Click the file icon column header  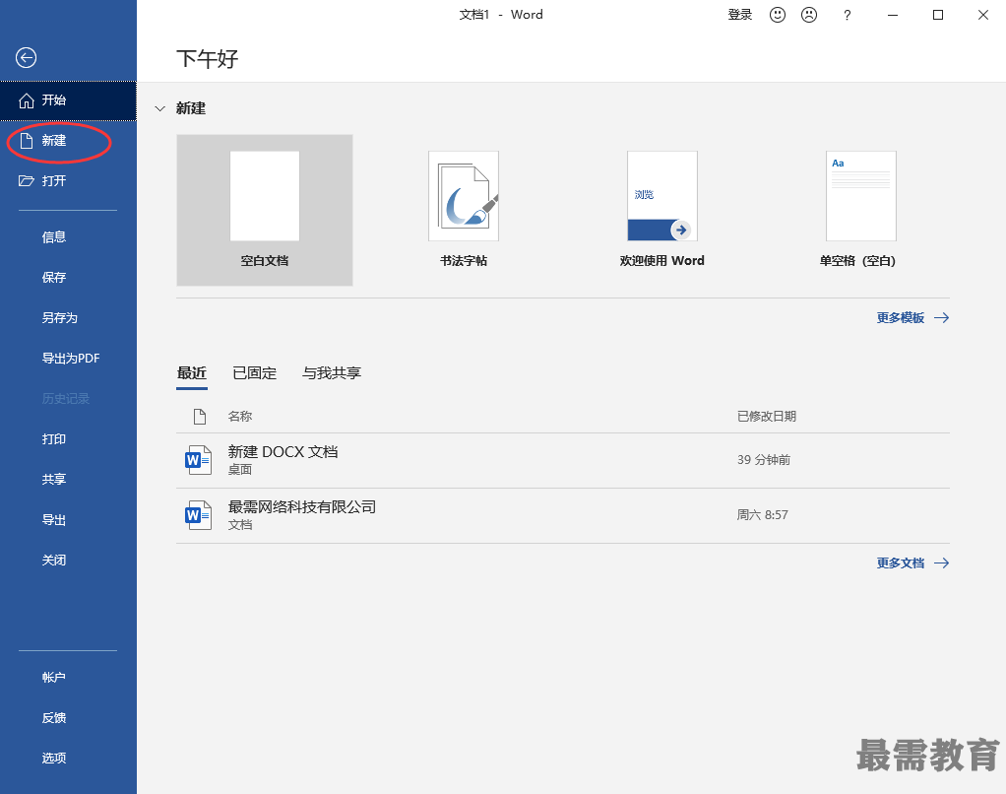point(200,417)
